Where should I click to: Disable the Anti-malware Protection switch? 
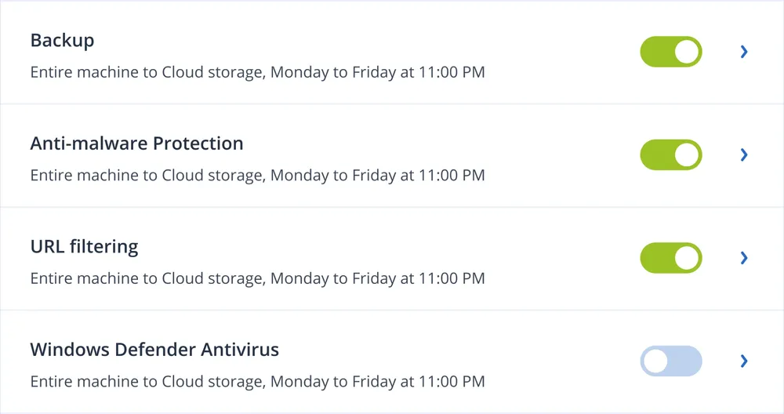point(670,154)
